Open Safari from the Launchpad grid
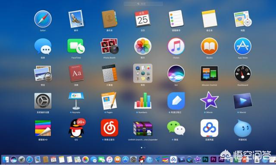Screen dimensions: 276x165 43,19
